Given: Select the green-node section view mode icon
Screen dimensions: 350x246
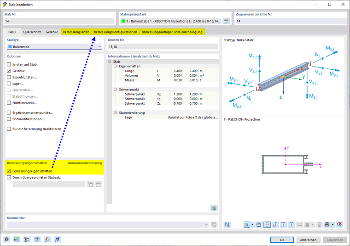Looking at the screenshot, I should 247,224.
